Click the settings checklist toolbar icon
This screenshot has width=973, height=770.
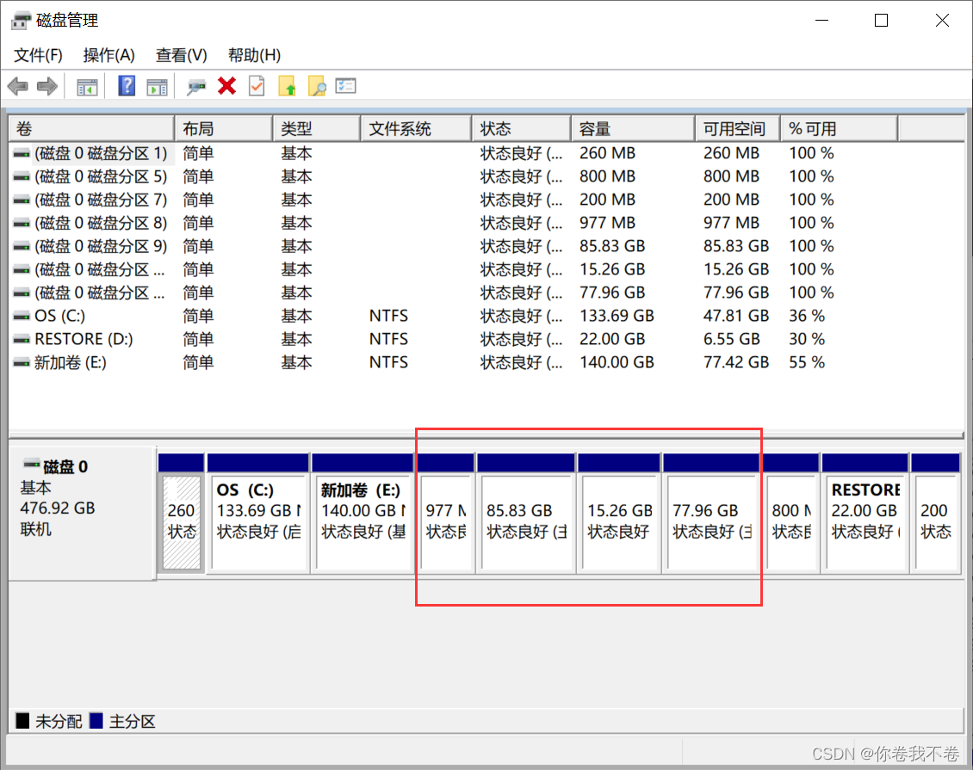[346, 86]
